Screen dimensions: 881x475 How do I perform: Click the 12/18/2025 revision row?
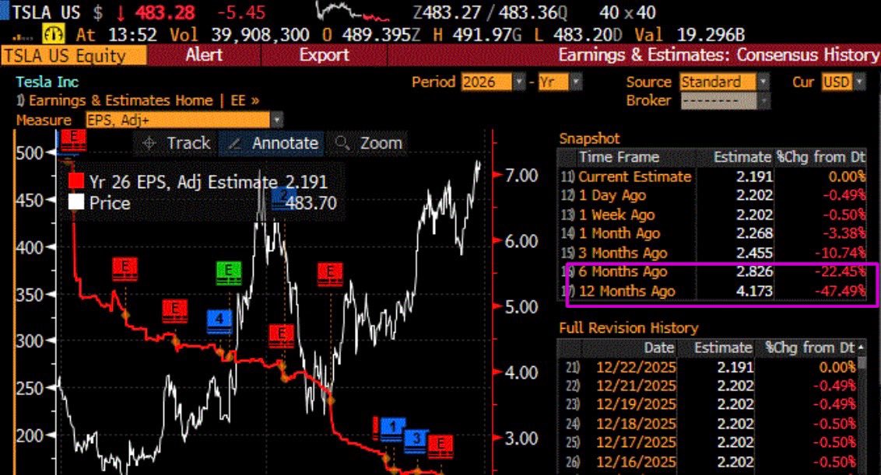click(708, 424)
